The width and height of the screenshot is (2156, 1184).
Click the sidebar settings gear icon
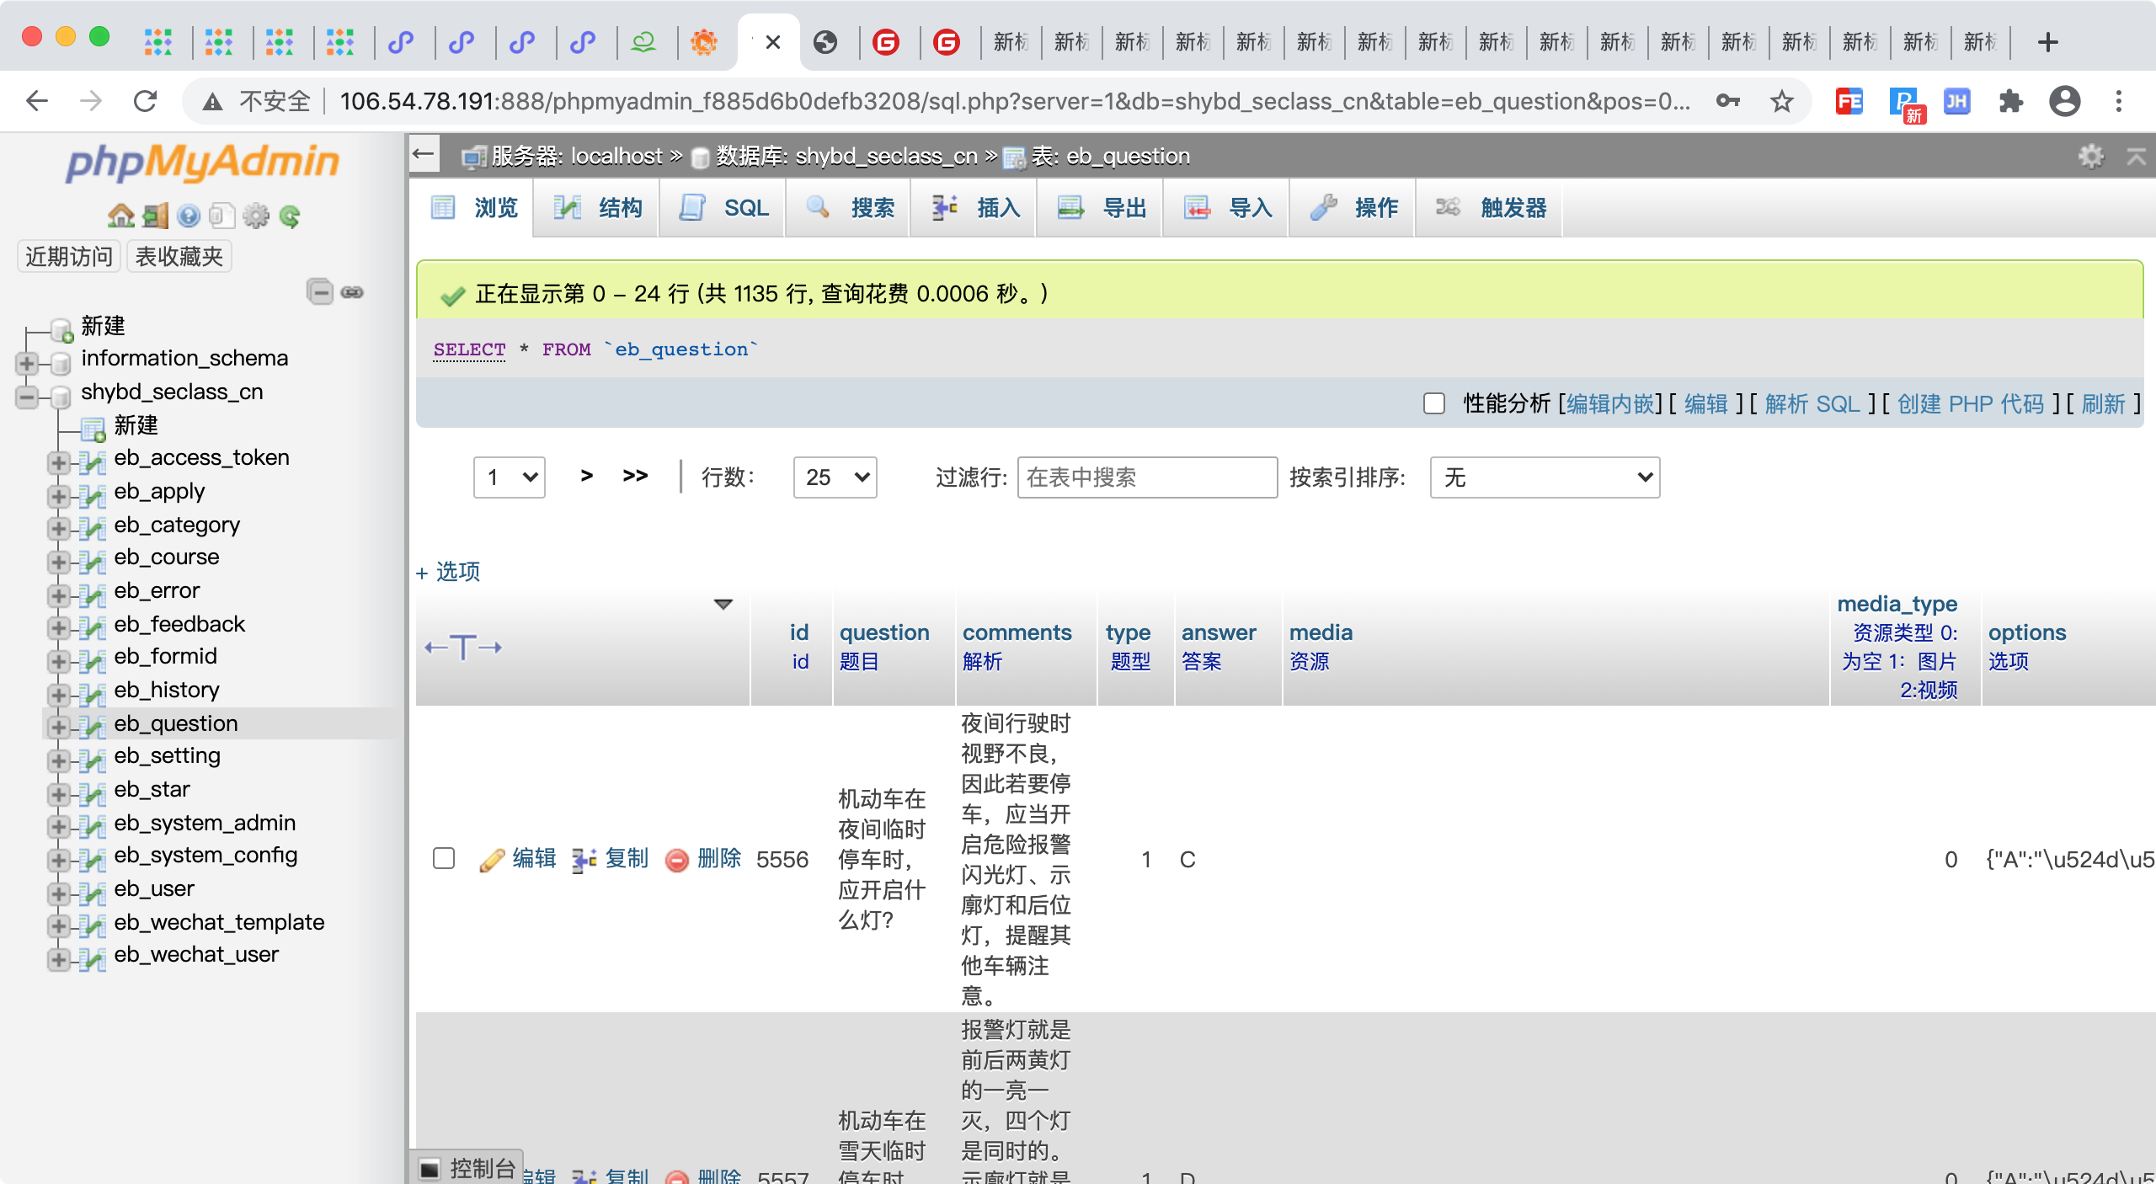256,216
